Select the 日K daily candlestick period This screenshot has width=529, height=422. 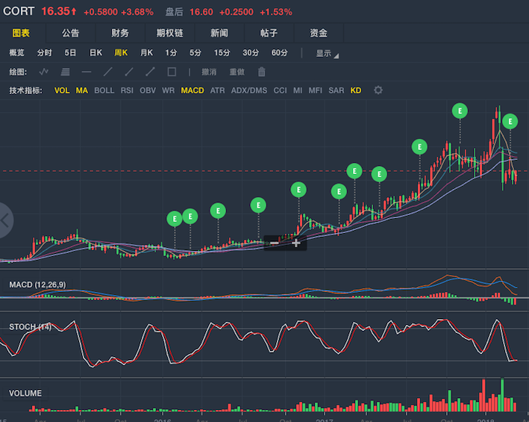point(96,52)
